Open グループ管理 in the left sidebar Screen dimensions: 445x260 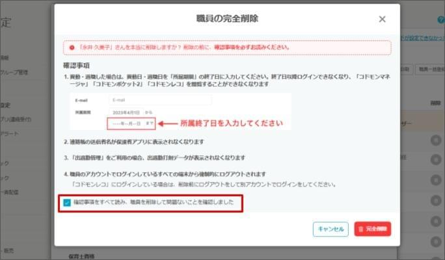14,72
